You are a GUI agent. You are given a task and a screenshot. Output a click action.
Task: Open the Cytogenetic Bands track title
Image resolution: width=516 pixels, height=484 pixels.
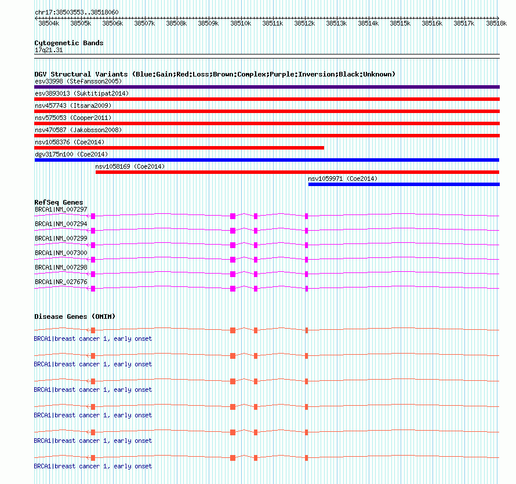click(69, 43)
